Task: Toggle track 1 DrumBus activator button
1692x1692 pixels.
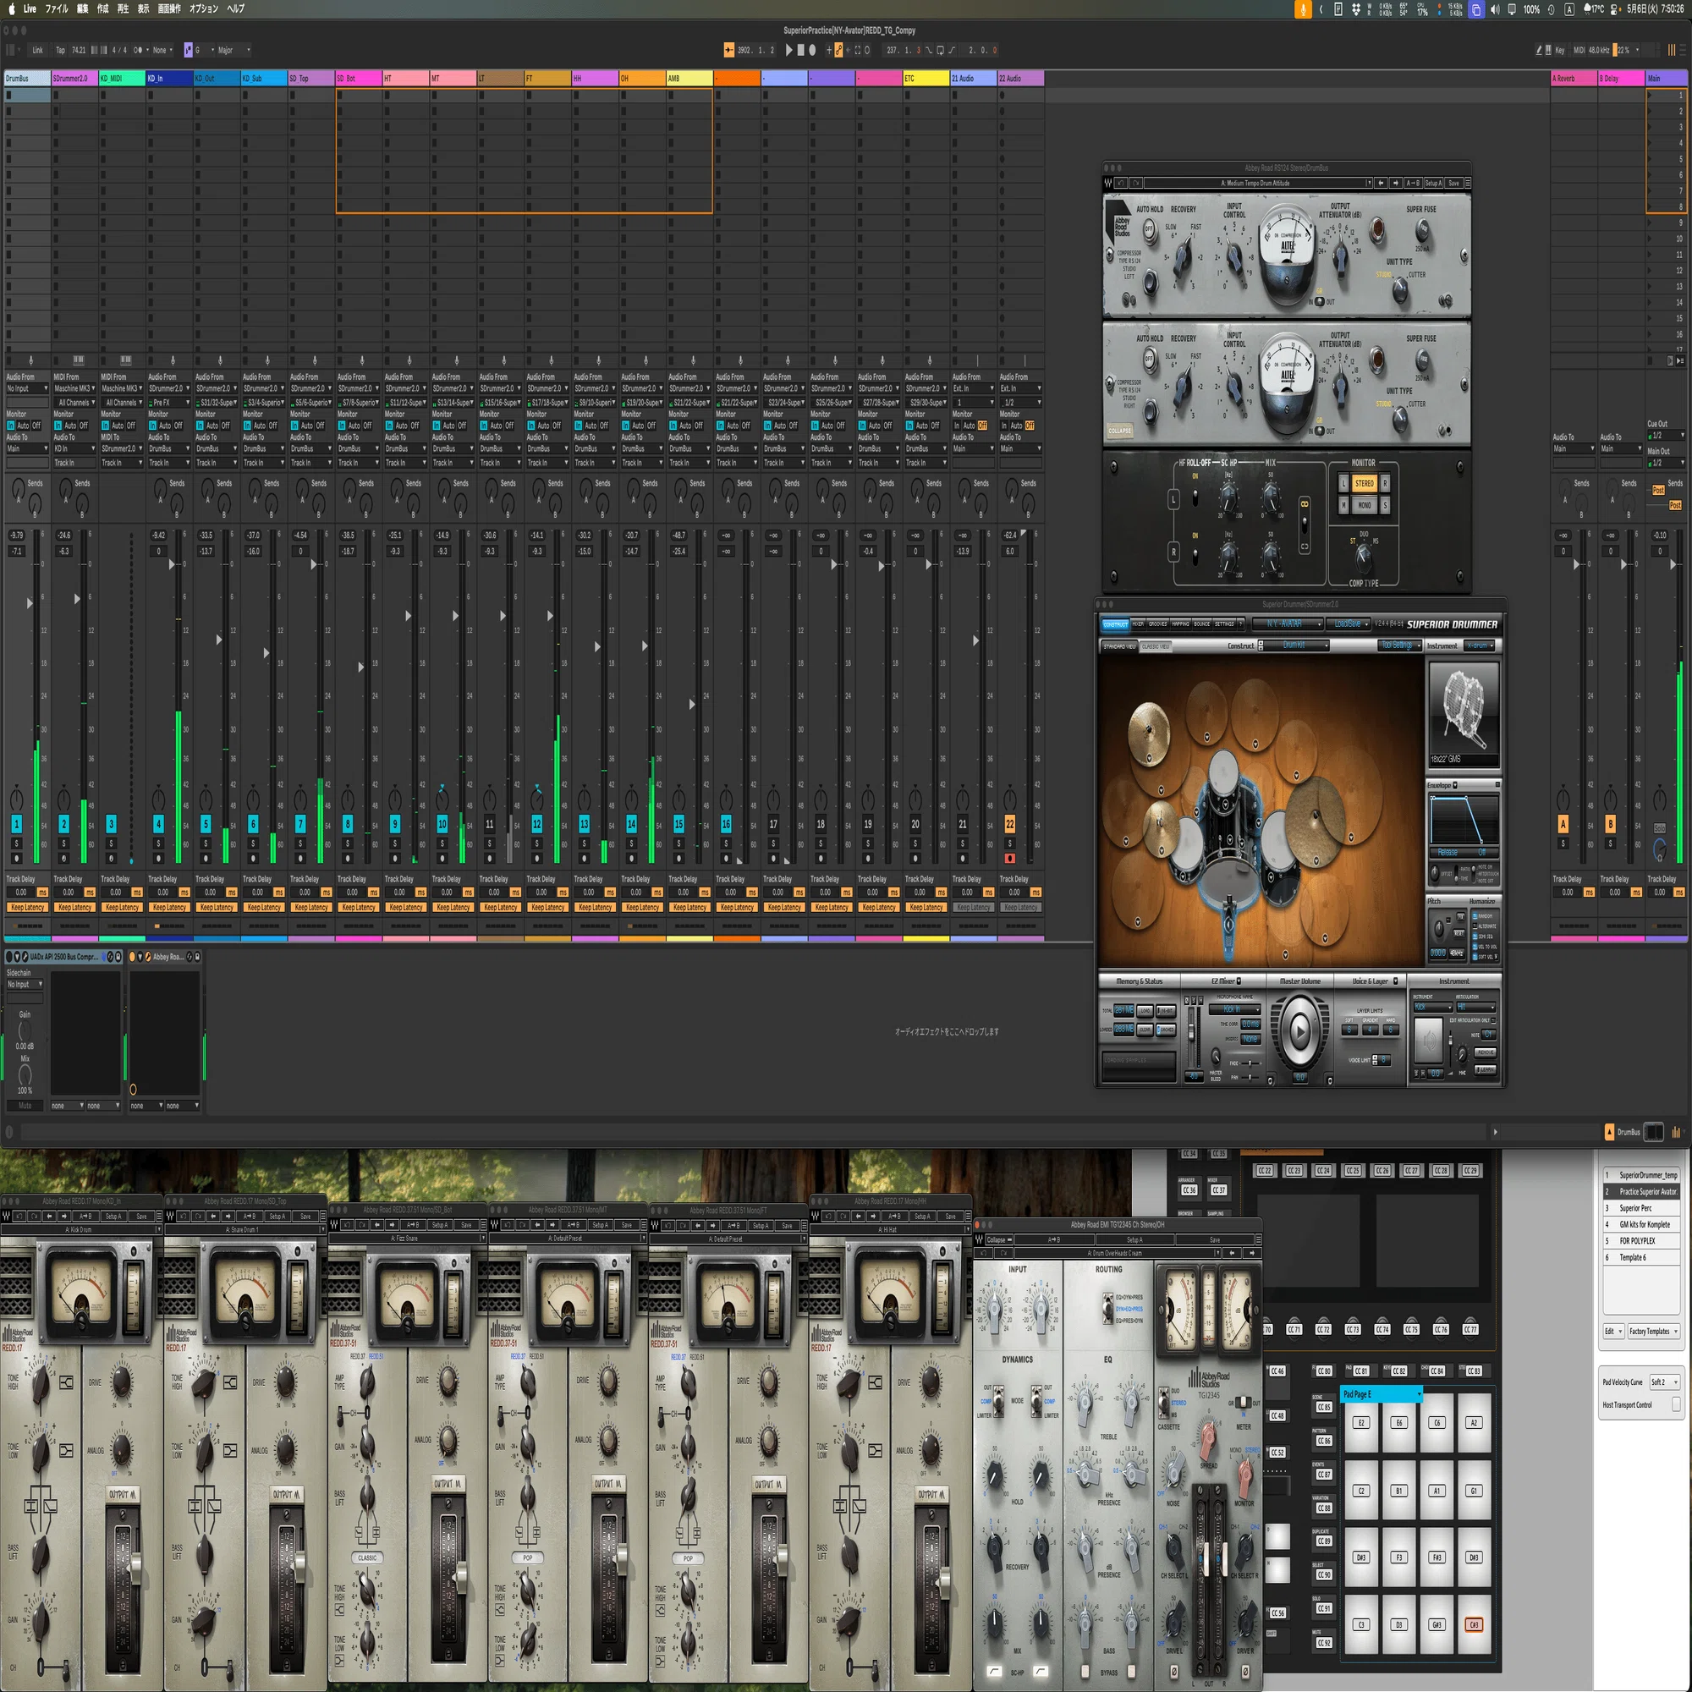Action: [x=17, y=824]
